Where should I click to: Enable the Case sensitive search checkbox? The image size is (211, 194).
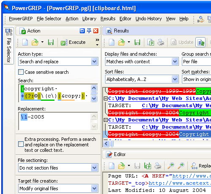point(21,72)
